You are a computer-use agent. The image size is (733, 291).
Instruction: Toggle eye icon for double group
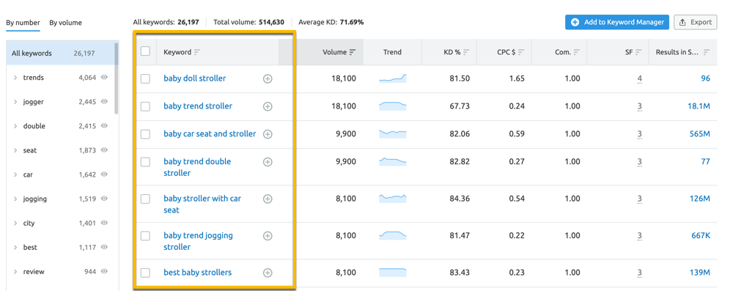click(104, 126)
